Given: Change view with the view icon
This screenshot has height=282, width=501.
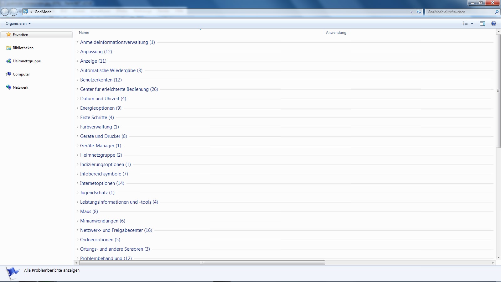Looking at the screenshot, I should pyautogui.click(x=465, y=23).
